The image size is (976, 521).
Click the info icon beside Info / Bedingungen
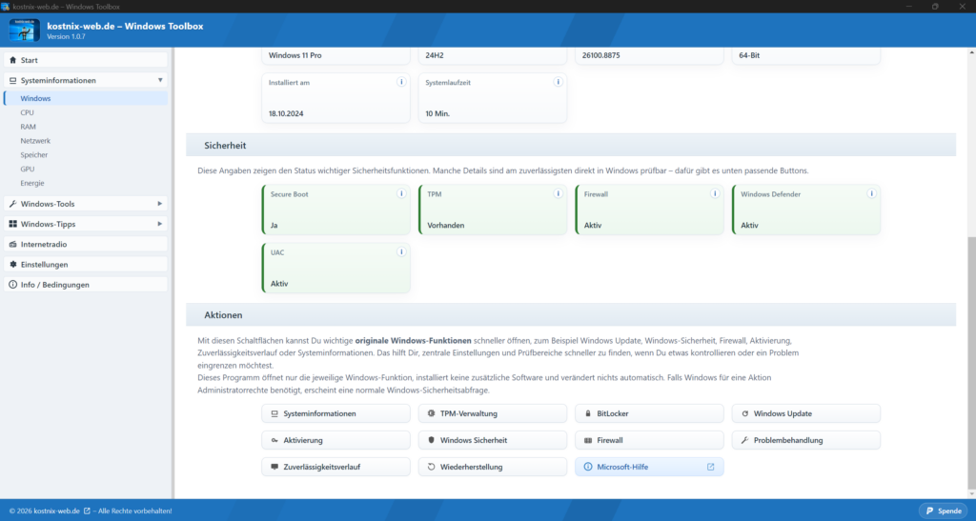[x=12, y=285]
